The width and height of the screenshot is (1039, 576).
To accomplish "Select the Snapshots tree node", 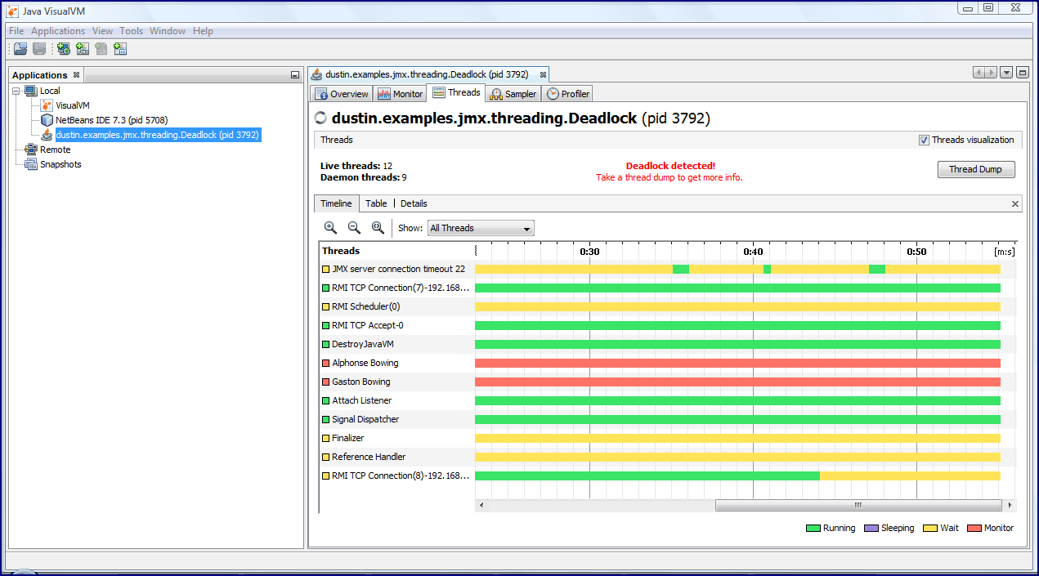I will pos(60,164).
